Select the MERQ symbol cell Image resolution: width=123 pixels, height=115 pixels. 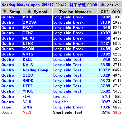(x=37, y=38)
